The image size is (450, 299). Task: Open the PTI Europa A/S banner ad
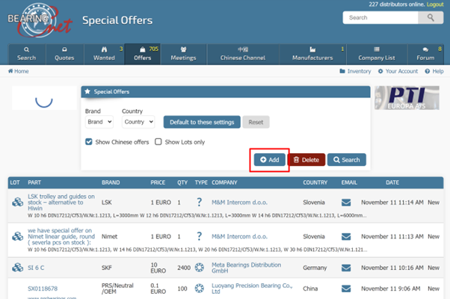click(x=407, y=98)
